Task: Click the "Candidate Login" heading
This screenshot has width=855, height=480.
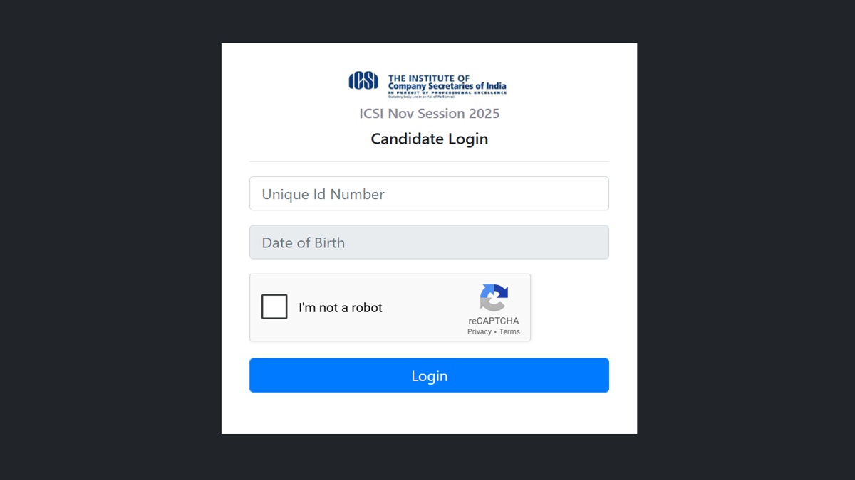Action: [429, 139]
